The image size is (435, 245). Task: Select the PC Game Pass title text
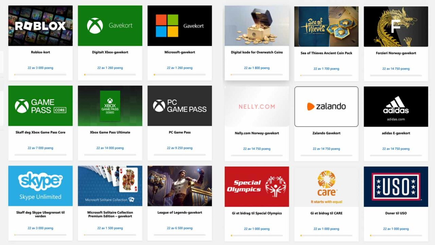(180, 132)
